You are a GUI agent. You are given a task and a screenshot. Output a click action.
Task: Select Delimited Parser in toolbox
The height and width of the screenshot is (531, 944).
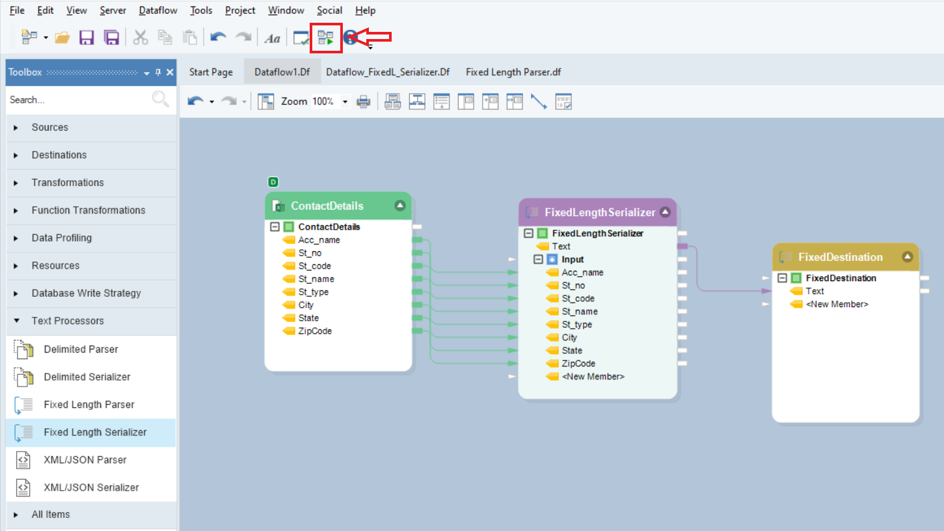point(81,349)
